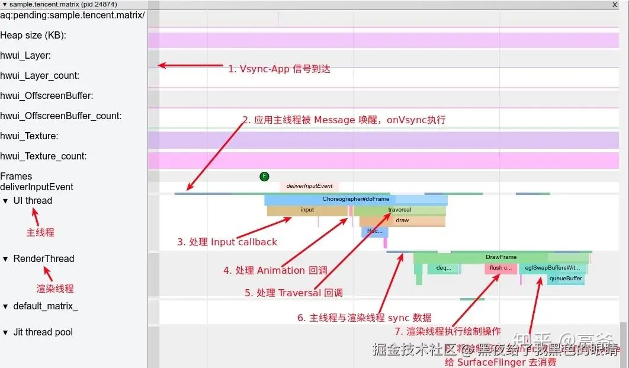The image size is (629, 368).
Task: Select the hwui_Layer_count: label
Action: 40,75
